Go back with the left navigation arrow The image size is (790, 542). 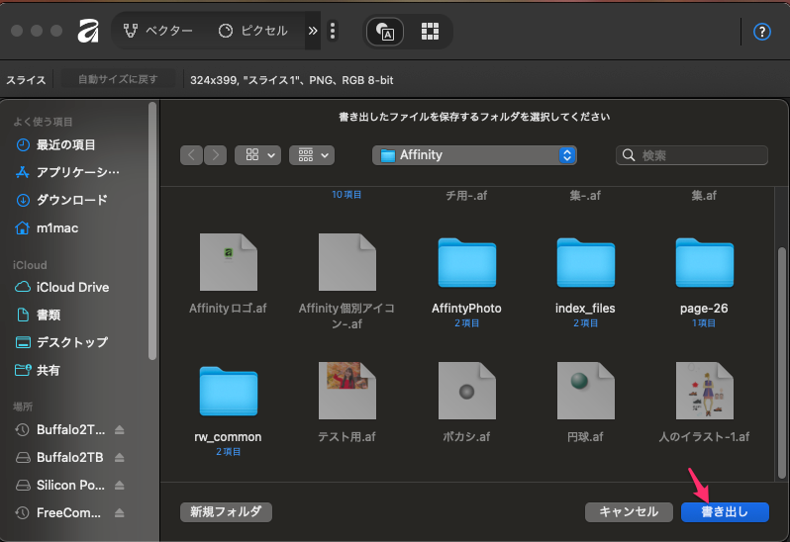[x=191, y=155]
